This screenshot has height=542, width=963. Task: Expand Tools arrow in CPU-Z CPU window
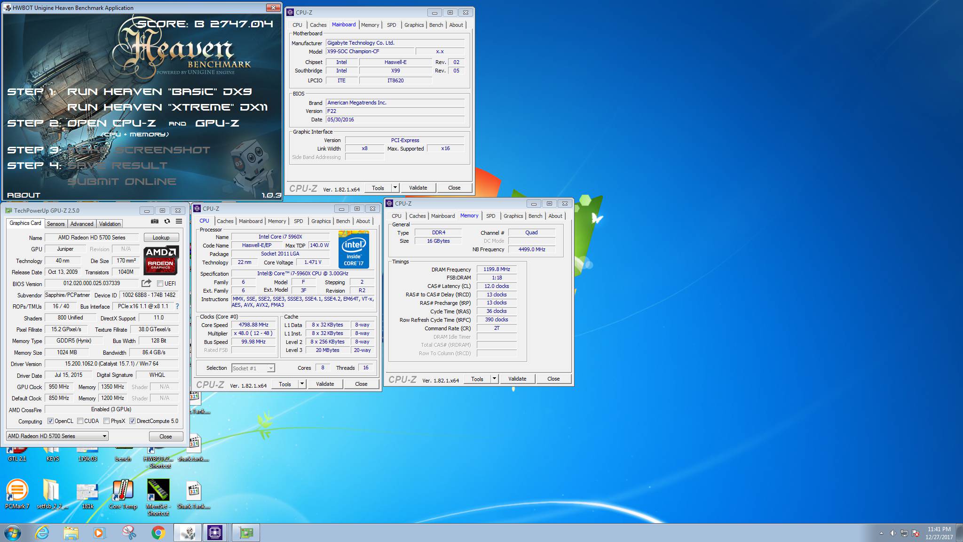pyautogui.click(x=302, y=384)
